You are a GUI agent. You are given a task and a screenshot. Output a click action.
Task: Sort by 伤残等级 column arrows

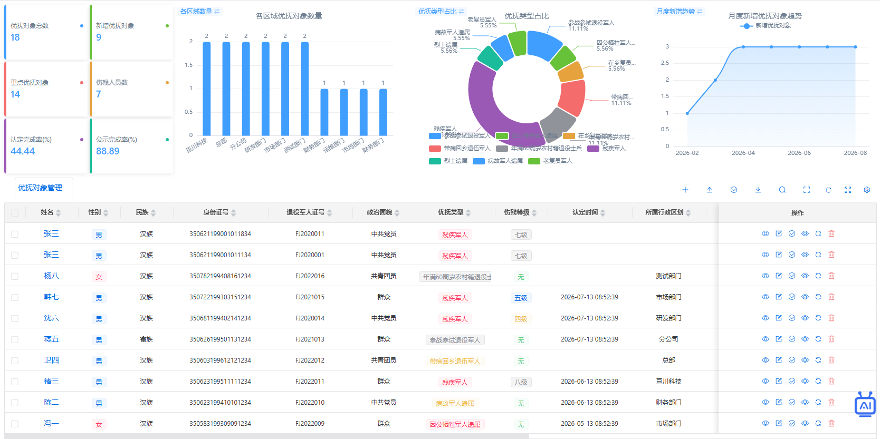534,213
